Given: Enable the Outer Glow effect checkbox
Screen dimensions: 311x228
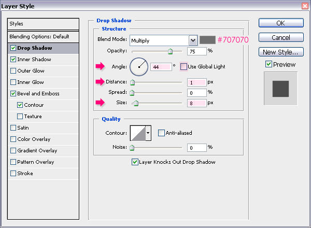Looking at the screenshot, I should (x=13, y=71).
